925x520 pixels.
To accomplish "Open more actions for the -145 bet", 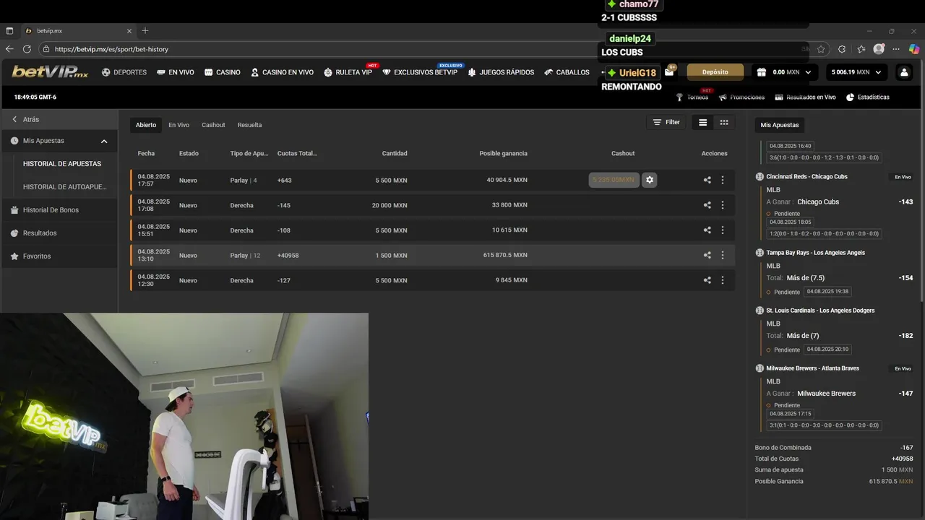I will 723,205.
